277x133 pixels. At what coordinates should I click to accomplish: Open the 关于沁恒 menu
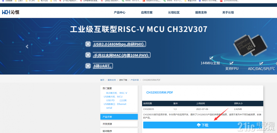228,13
